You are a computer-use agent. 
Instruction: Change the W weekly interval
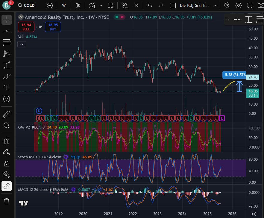coord(64,6)
